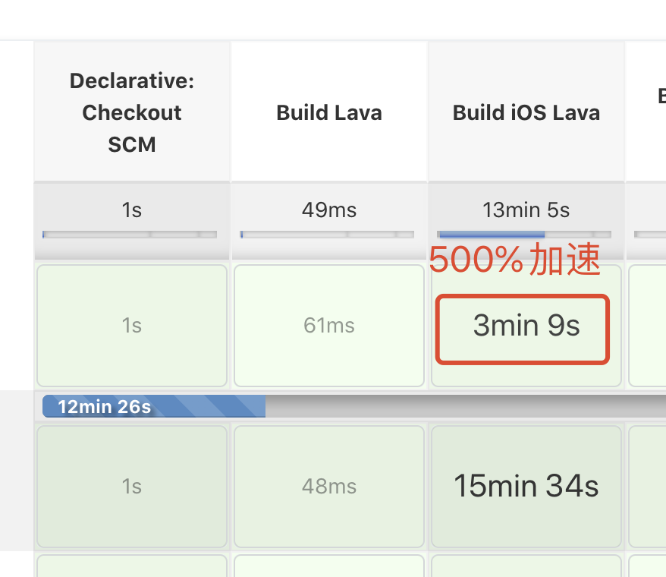This screenshot has width=666, height=577.
Task: Click the 13min 5s average time
Action: click(x=526, y=210)
